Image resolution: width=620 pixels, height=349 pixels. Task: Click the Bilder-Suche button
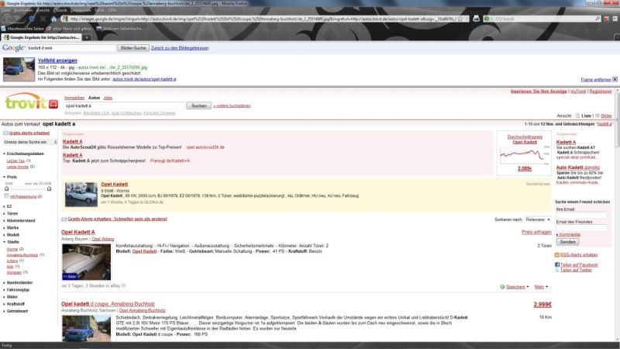coord(133,48)
